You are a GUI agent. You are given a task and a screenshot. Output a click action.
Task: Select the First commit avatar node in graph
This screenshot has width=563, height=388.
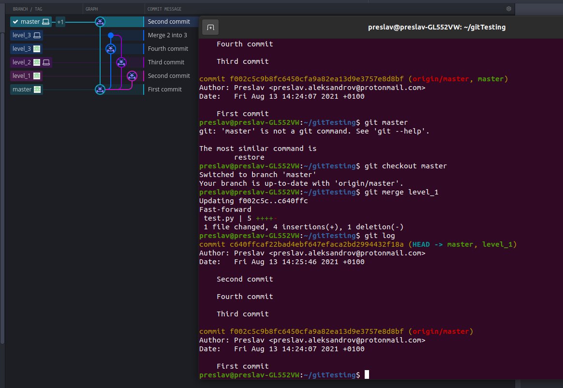[x=100, y=90]
